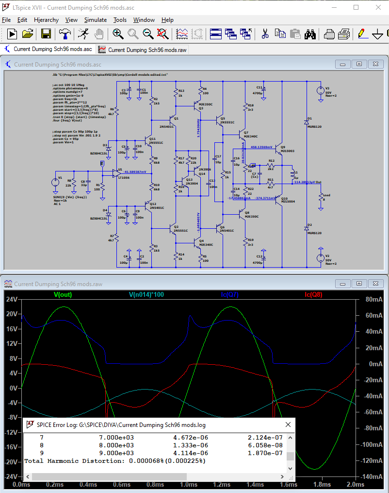Screen dimensions: 389x493
Task: Open the Simulate menu
Action: pos(96,20)
